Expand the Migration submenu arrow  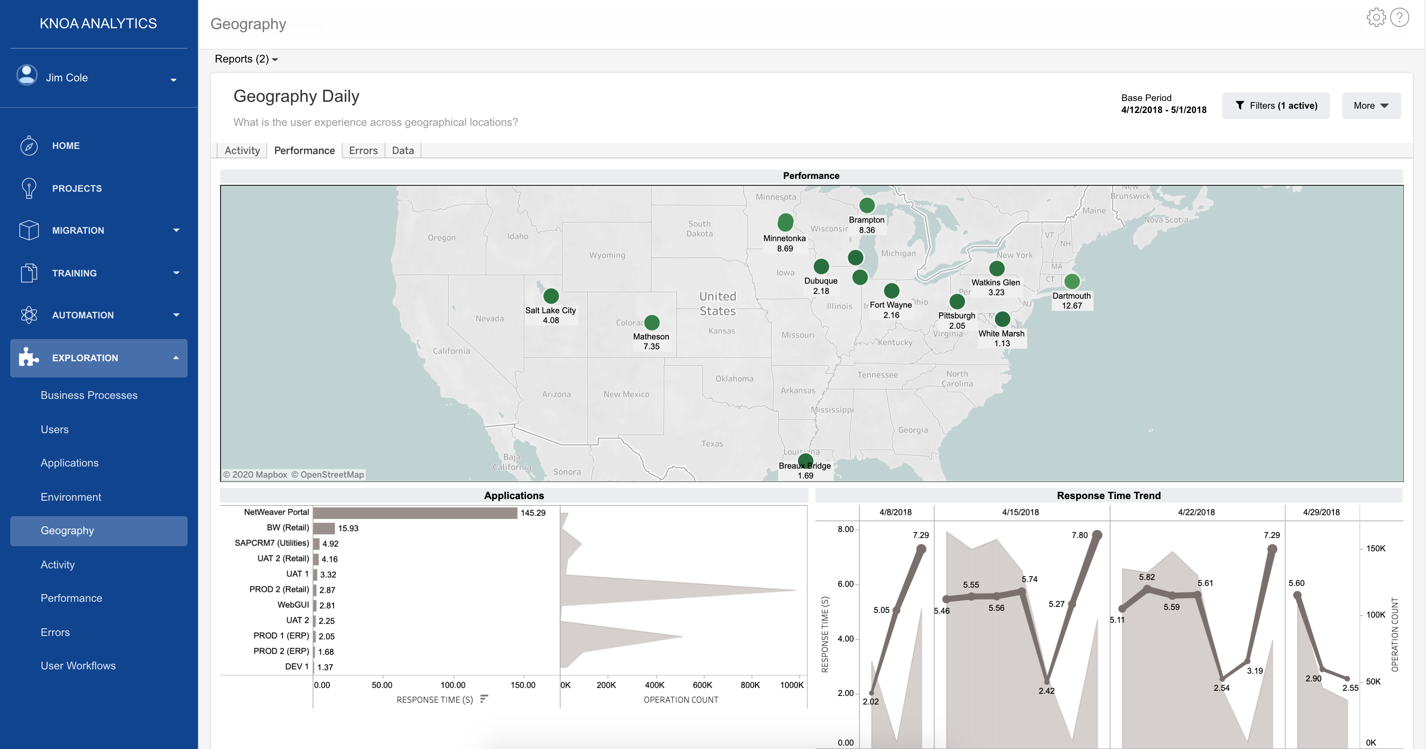point(176,230)
